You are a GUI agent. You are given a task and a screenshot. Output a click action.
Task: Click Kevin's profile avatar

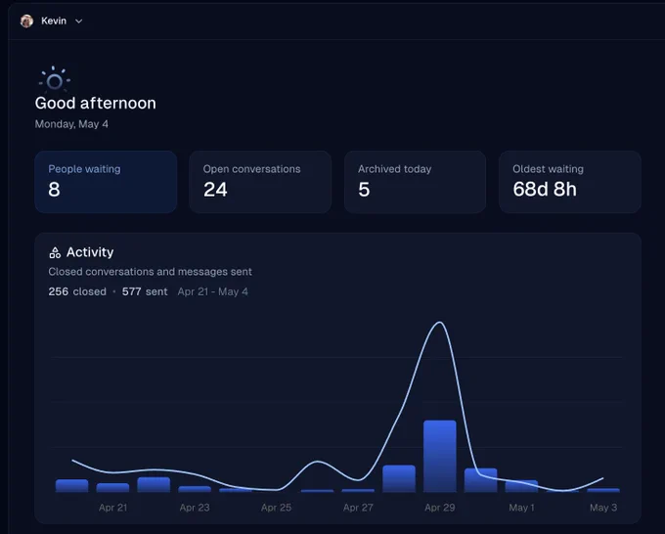26,21
